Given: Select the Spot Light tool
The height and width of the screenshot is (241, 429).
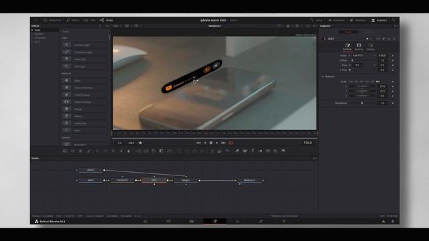Looking at the screenshot, I should tap(84, 66).
